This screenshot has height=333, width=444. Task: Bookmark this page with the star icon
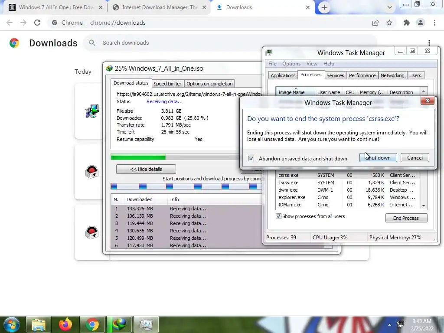click(x=389, y=23)
